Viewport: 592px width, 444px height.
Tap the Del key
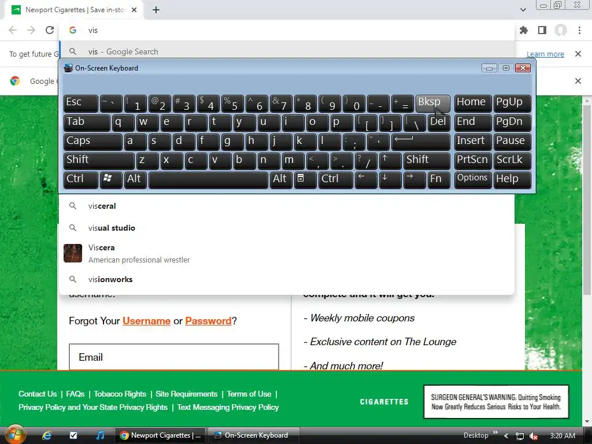click(x=439, y=123)
